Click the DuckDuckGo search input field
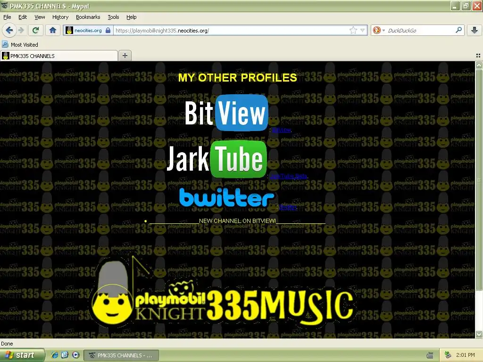 pyautogui.click(x=420, y=31)
